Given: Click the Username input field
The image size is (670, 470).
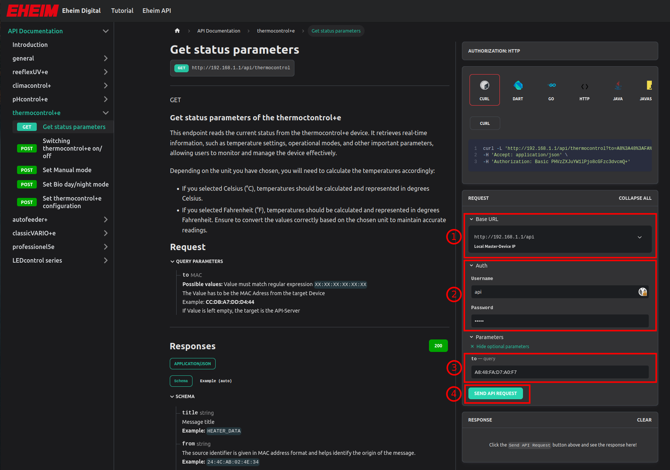Looking at the screenshot, I should coord(560,292).
